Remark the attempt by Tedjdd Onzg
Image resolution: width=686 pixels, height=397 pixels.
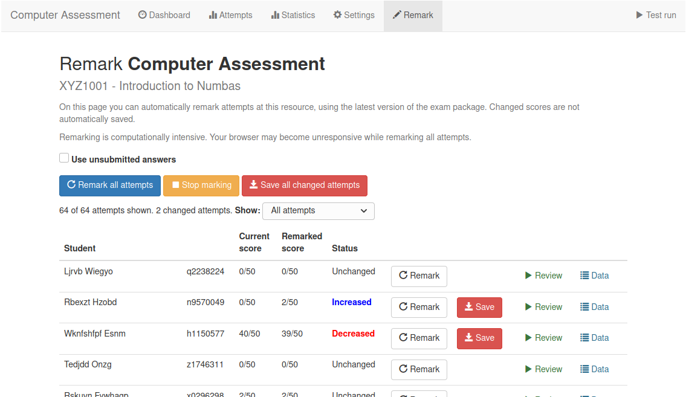coord(419,369)
